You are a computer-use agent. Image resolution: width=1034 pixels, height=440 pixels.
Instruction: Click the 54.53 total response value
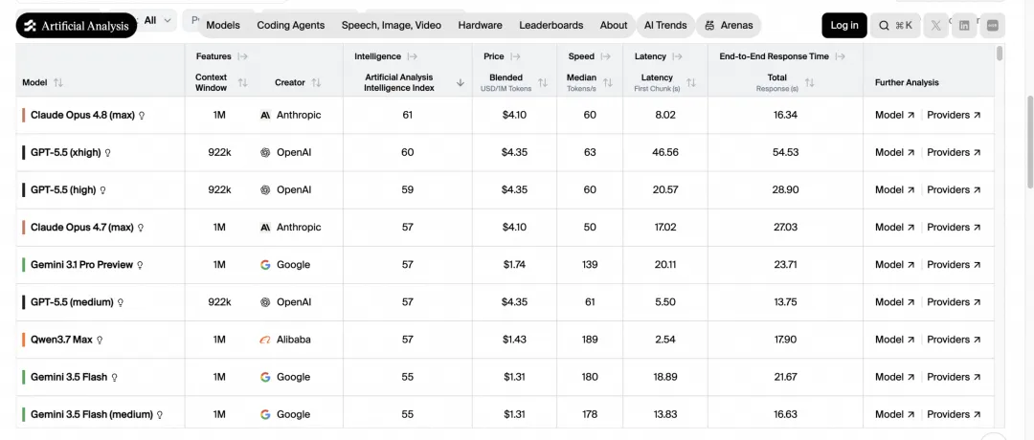pyautogui.click(x=786, y=153)
